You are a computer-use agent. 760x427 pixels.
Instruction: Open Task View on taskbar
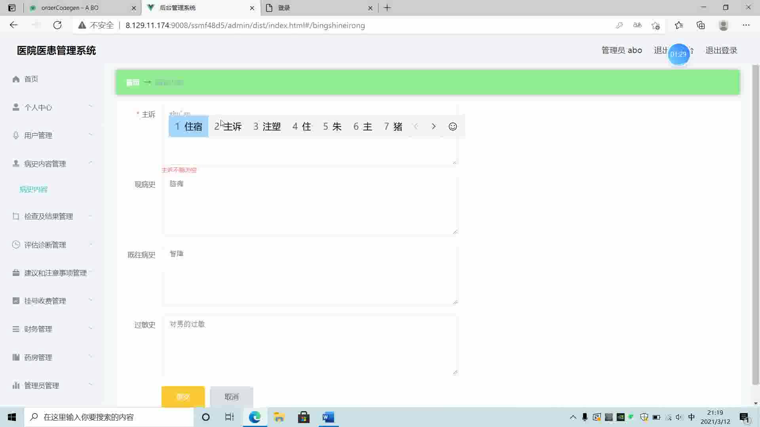click(230, 417)
